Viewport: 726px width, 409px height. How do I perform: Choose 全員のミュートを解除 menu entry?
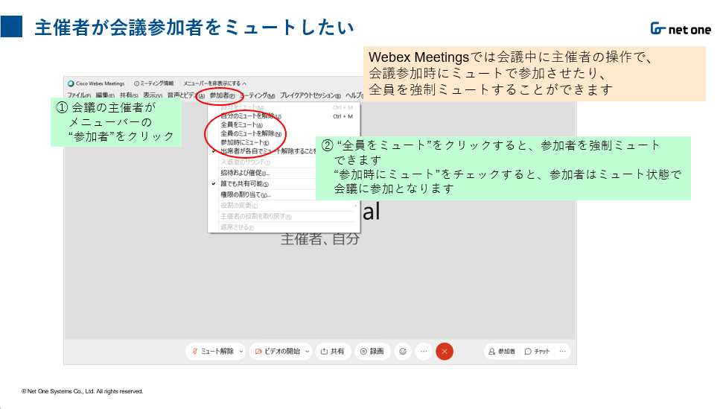(x=250, y=133)
